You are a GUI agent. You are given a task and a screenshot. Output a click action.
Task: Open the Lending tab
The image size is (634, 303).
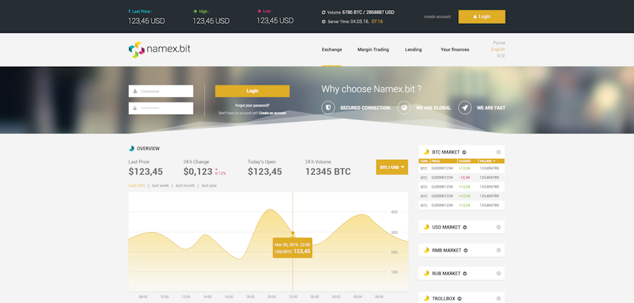coord(413,50)
